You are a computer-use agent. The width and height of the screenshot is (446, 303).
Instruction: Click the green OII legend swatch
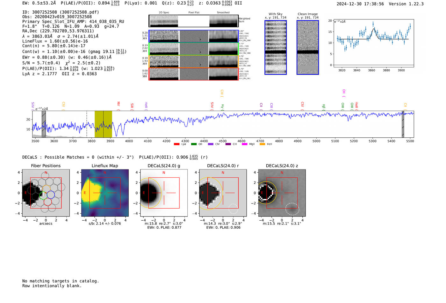click(194, 144)
